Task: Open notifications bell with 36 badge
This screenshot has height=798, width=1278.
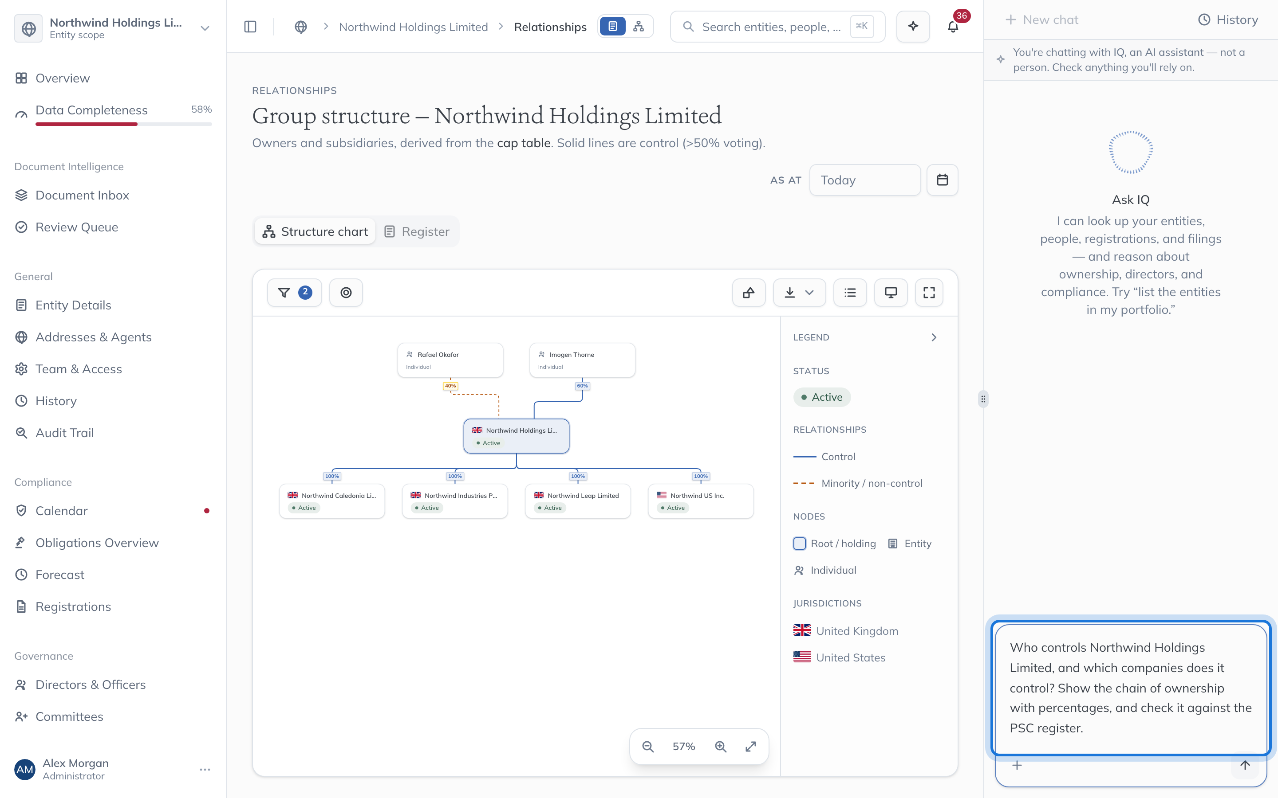Action: (953, 27)
